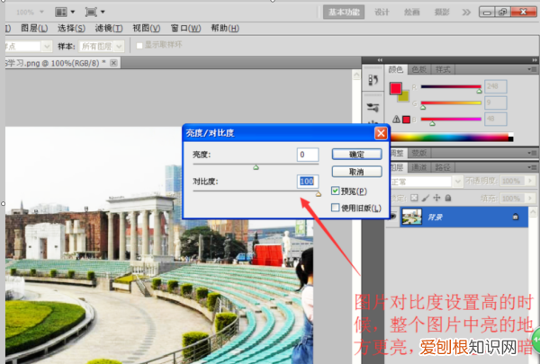Select the 设计 workspace
540x364 pixels.
pyautogui.click(x=382, y=13)
